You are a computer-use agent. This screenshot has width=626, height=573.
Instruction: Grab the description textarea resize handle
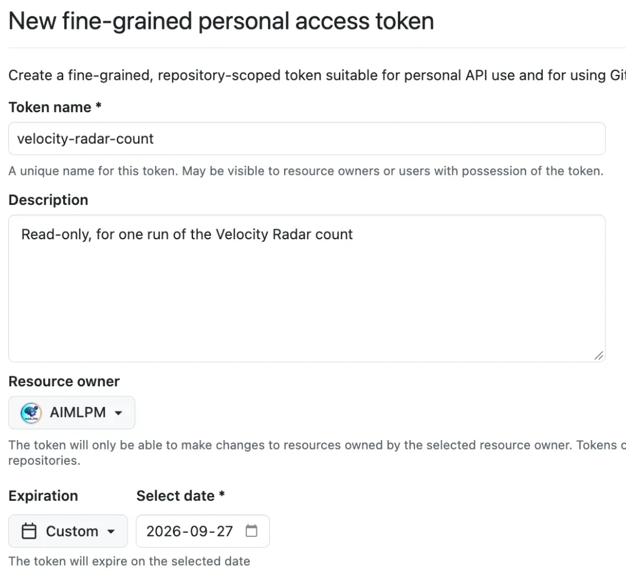[x=598, y=356]
